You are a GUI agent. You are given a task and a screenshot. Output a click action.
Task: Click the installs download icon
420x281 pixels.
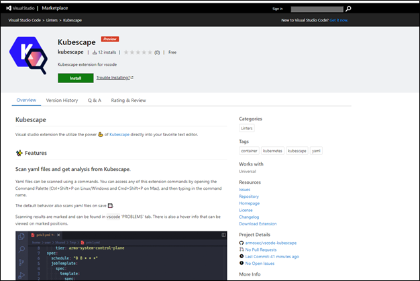tap(95, 52)
